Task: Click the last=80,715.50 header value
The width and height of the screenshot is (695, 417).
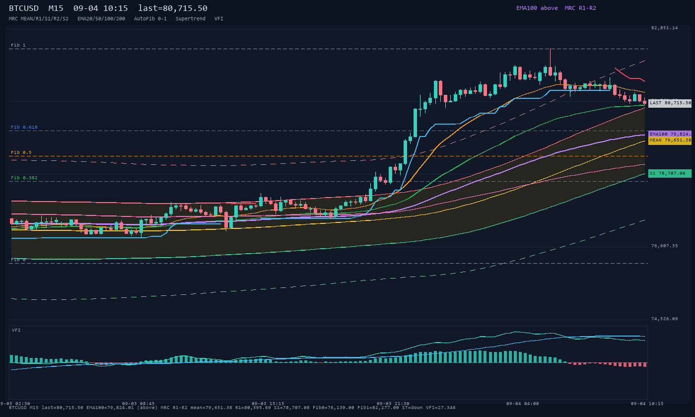Action: [x=173, y=8]
